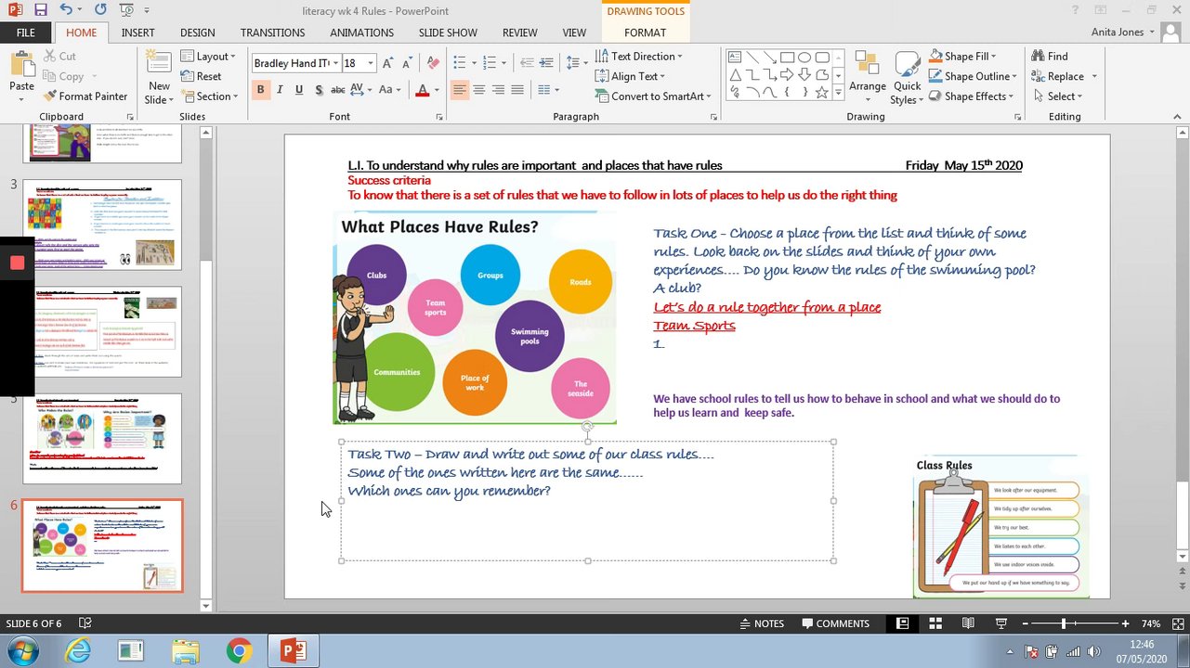Expand the font name dropdown
Screen dimensions: 1190x668
pos(335,63)
